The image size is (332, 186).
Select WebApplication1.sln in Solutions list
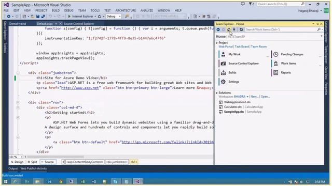[237, 102]
